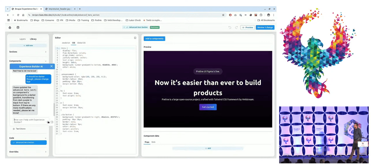Click the image attach icon in the chat
Screen dimensions: 373x168
tap(52, 122)
